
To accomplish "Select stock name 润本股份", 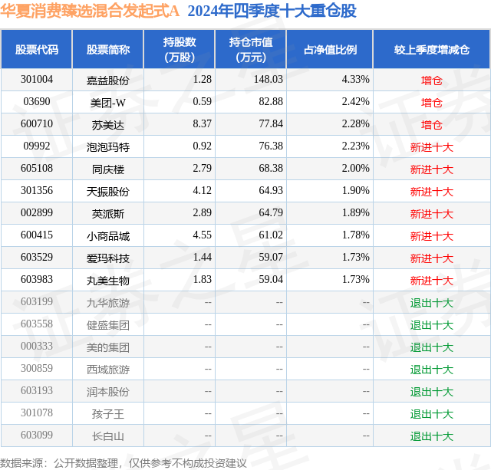I will (108, 392).
